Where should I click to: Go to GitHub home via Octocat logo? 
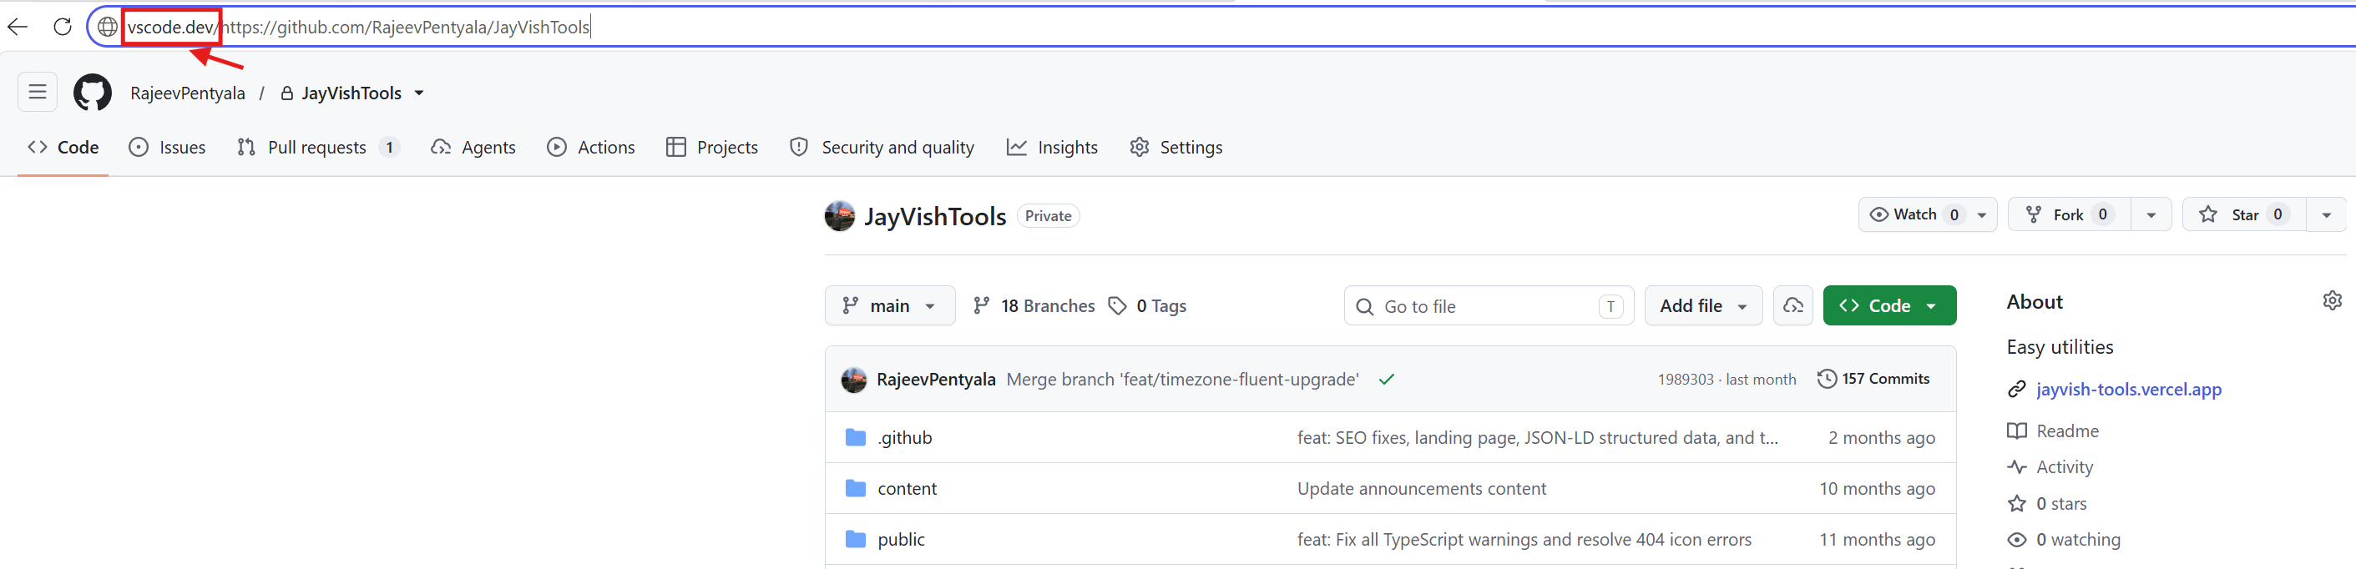click(93, 93)
